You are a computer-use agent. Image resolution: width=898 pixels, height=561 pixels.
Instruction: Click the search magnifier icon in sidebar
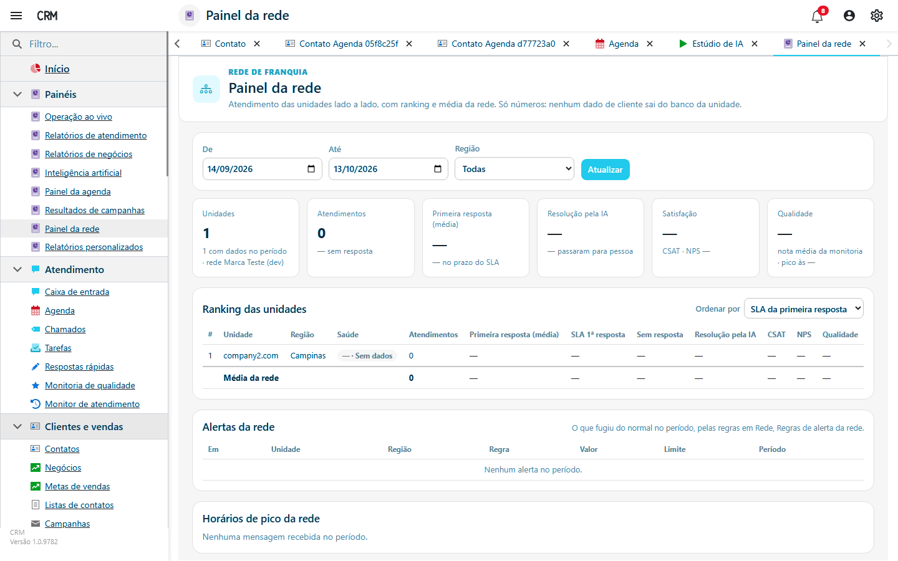(17, 44)
